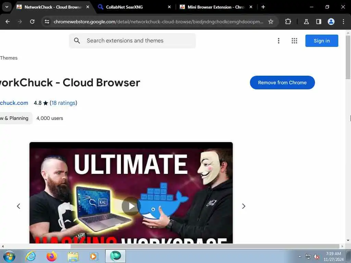
Task: Switch to the Mini Browser Extension tab
Action: (x=216, y=7)
